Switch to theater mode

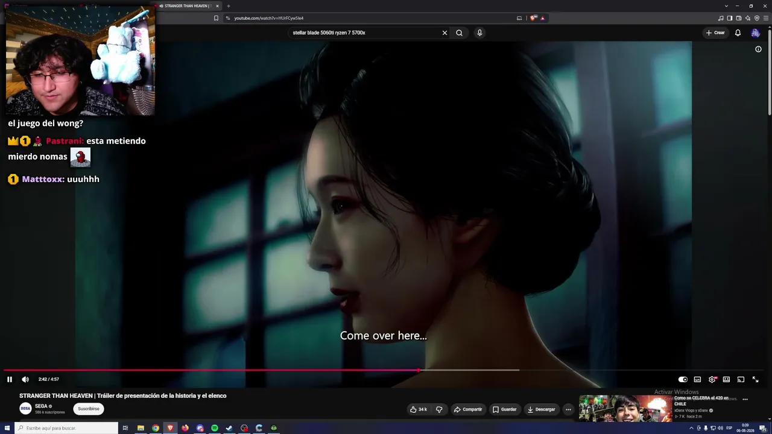pyautogui.click(x=726, y=379)
